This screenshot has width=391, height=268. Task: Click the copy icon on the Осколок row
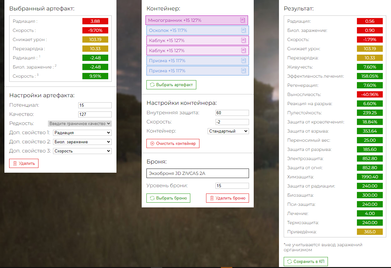click(243, 30)
